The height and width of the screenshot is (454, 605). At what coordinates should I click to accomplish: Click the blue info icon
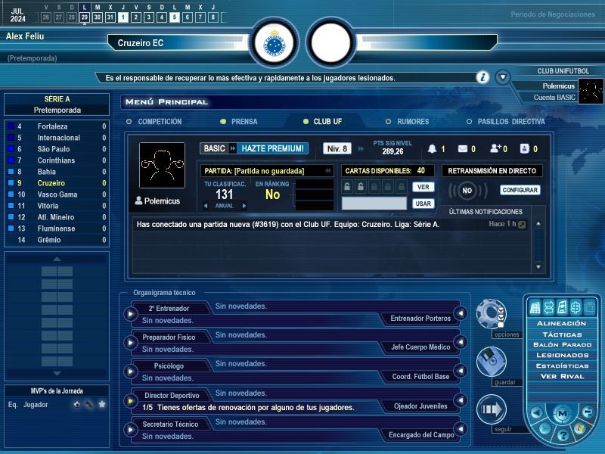point(482,77)
